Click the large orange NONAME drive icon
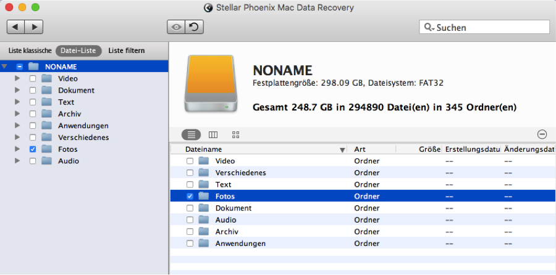The height and width of the screenshot is (275, 556). [211, 83]
